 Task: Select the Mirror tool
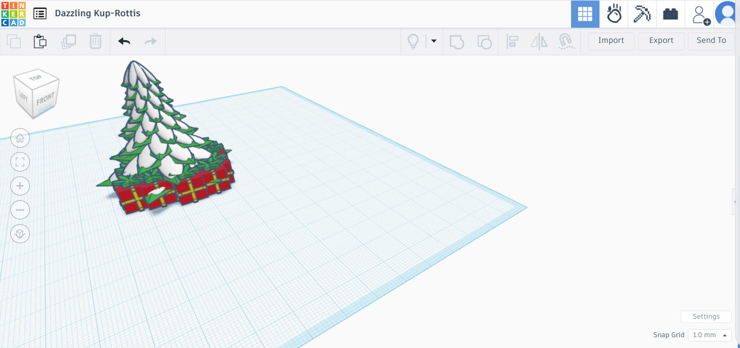coord(539,42)
